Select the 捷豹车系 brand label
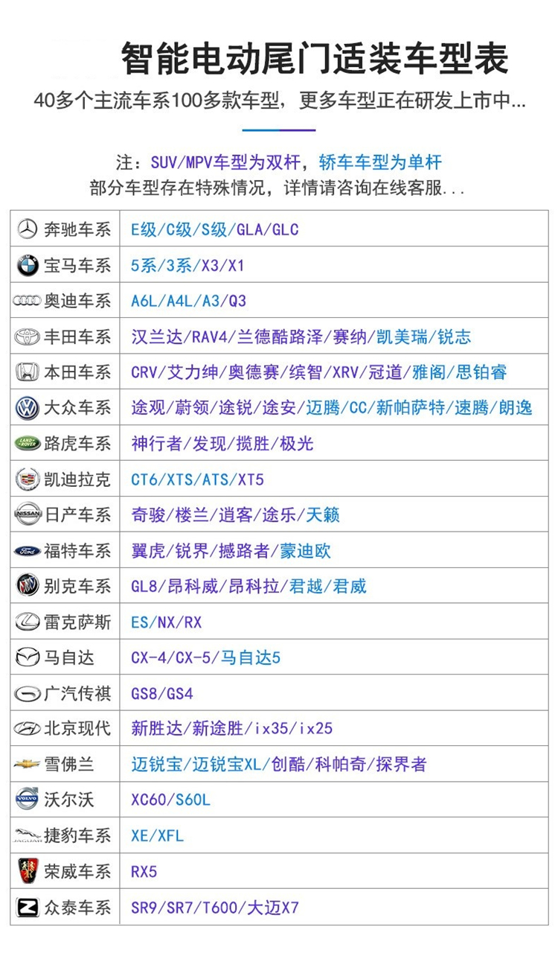This screenshot has height=953, width=558. 77,836
